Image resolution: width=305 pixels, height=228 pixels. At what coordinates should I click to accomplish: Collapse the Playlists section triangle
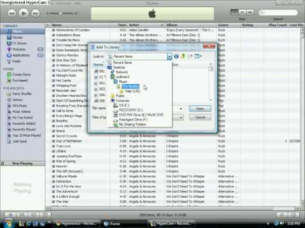pyautogui.click(x=4, y=88)
